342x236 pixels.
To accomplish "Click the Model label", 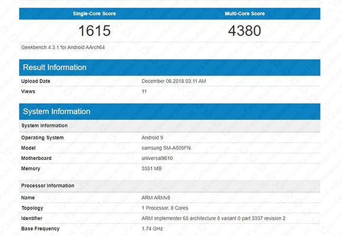I will click(x=28, y=148).
